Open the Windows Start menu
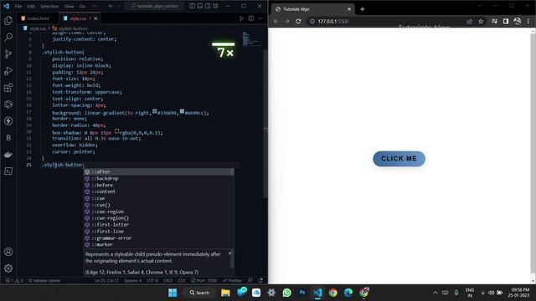 tap(173, 293)
